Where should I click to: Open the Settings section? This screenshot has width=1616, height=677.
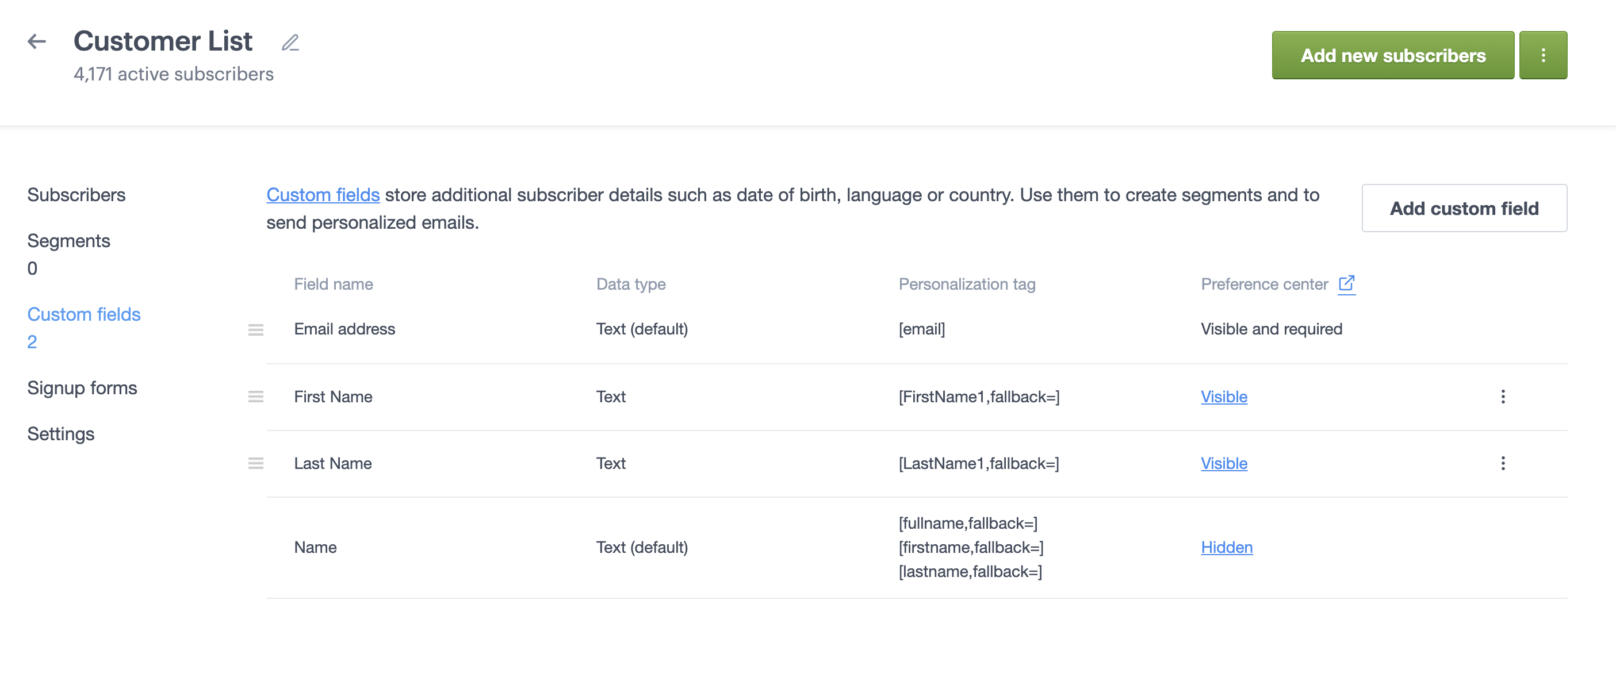click(60, 433)
